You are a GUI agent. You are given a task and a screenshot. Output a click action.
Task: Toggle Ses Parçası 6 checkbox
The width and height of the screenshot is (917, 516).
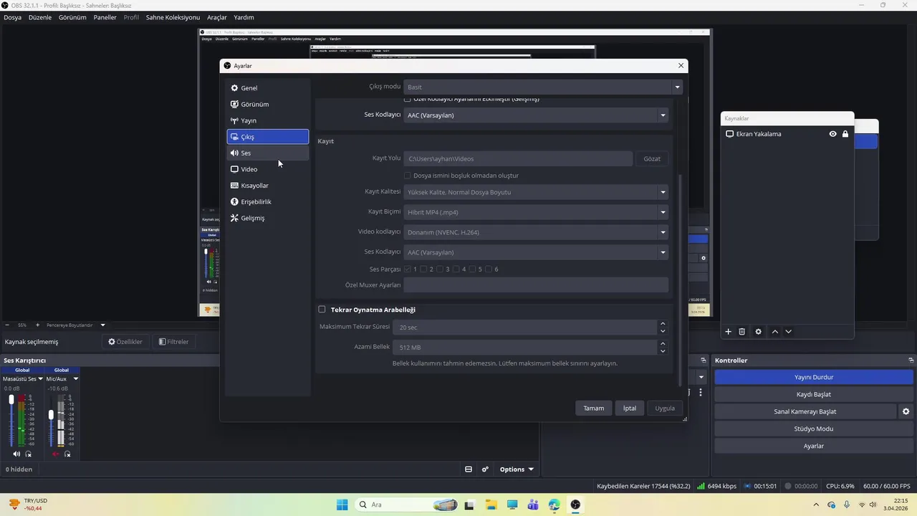489,269
